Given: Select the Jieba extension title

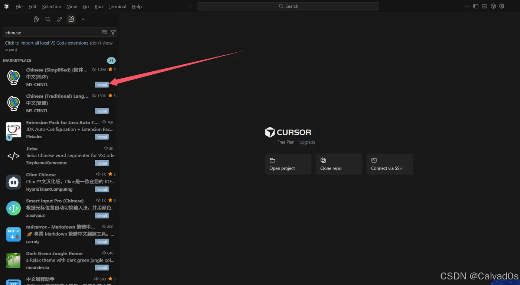Looking at the screenshot, I should pyautogui.click(x=32, y=149).
